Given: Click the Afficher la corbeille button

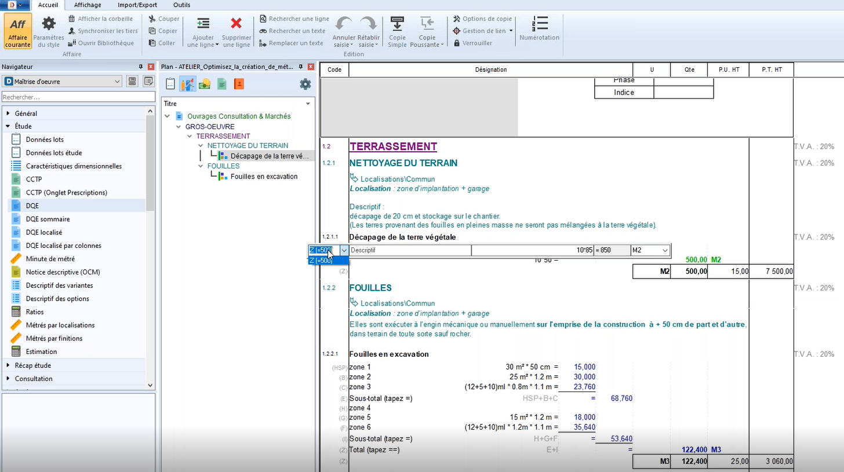Looking at the screenshot, I should tap(101, 19).
